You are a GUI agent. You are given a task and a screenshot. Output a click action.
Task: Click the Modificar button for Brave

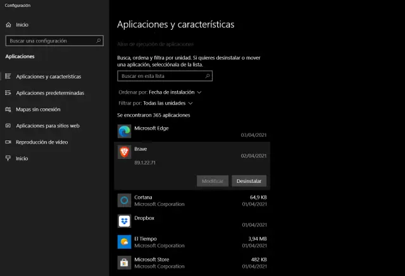point(213,181)
